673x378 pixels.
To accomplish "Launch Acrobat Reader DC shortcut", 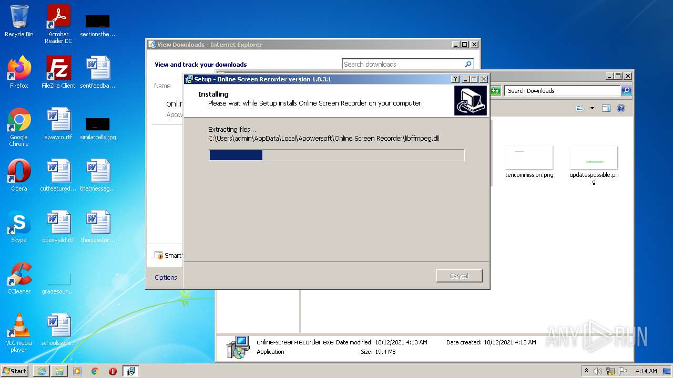I will pos(58,24).
